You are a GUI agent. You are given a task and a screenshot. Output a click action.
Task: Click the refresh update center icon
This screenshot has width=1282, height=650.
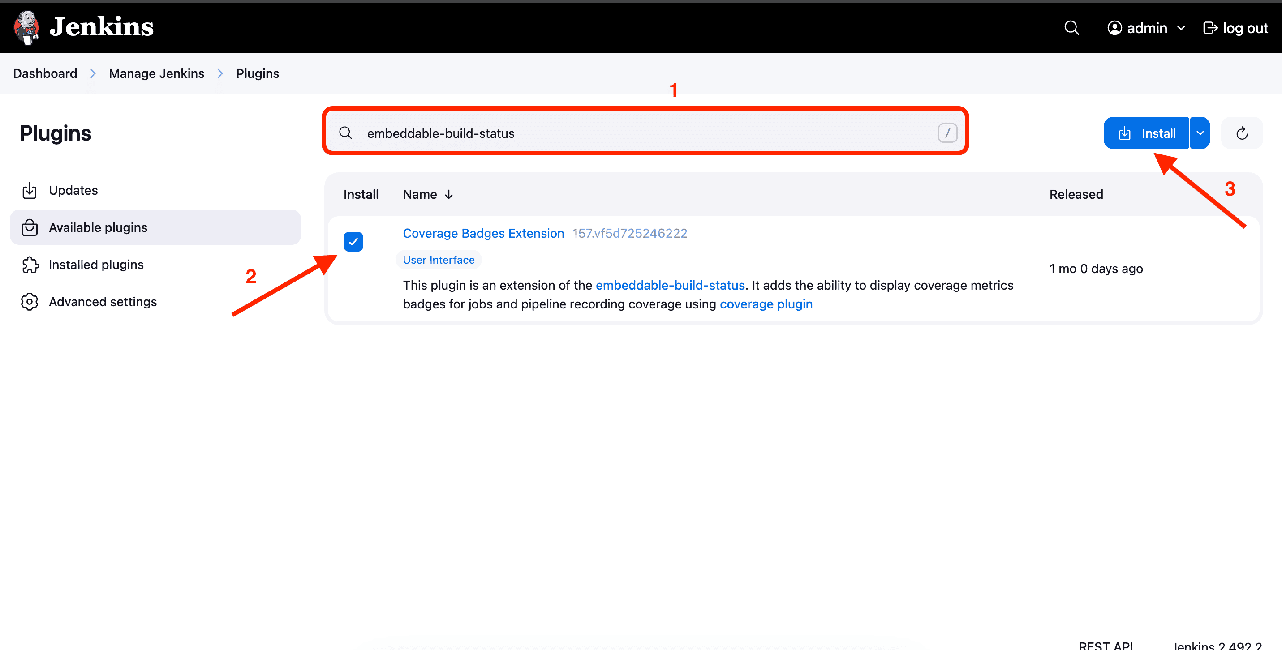point(1242,133)
